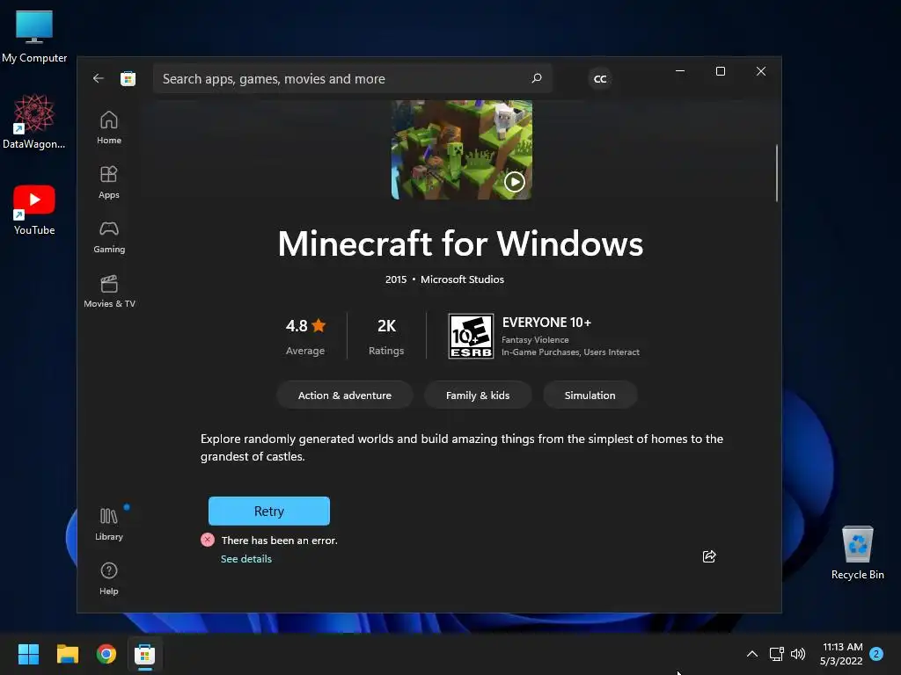Select the Recycle Bin on the desktop
Viewport: 901px width, 675px height.
coord(857,553)
